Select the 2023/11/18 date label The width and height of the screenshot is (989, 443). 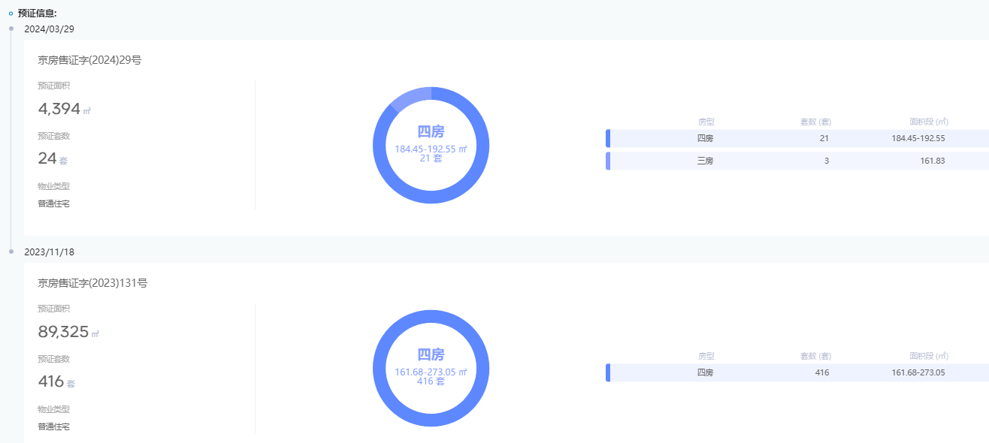[49, 252]
